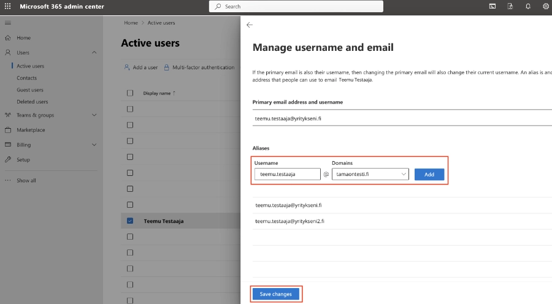
Task: Check the second user row checkbox
Action: pyautogui.click(x=130, y=125)
